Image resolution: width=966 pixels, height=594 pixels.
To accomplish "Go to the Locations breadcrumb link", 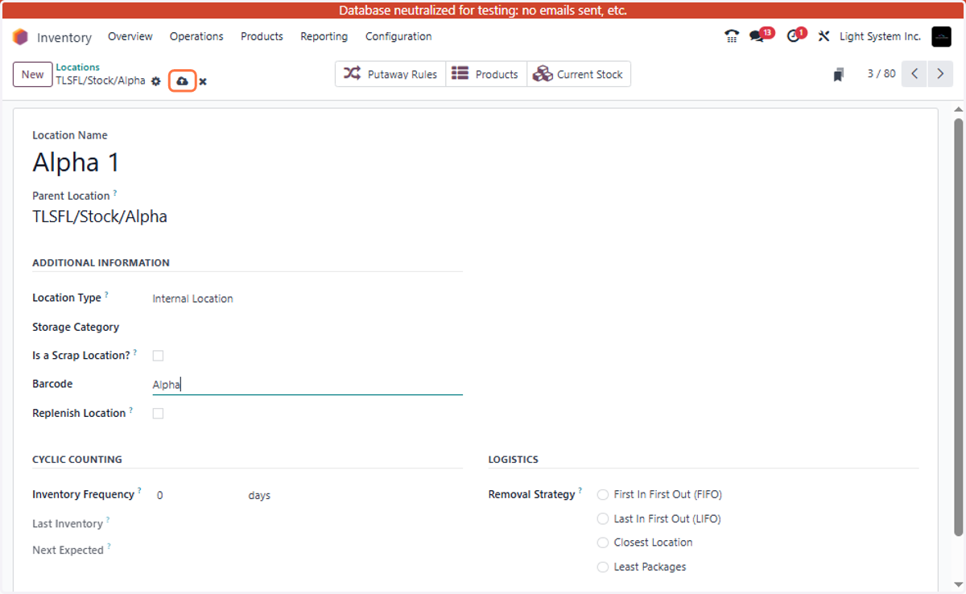I will [78, 67].
